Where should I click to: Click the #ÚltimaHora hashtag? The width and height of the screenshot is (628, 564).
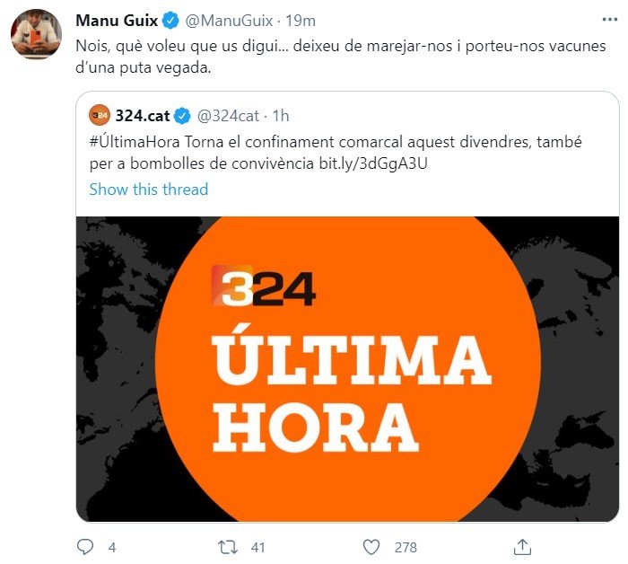coord(135,142)
